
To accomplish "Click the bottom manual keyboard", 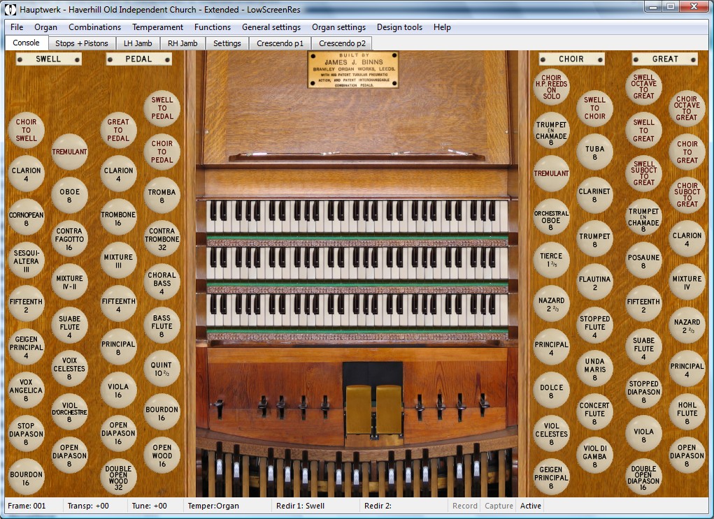I will (x=357, y=310).
